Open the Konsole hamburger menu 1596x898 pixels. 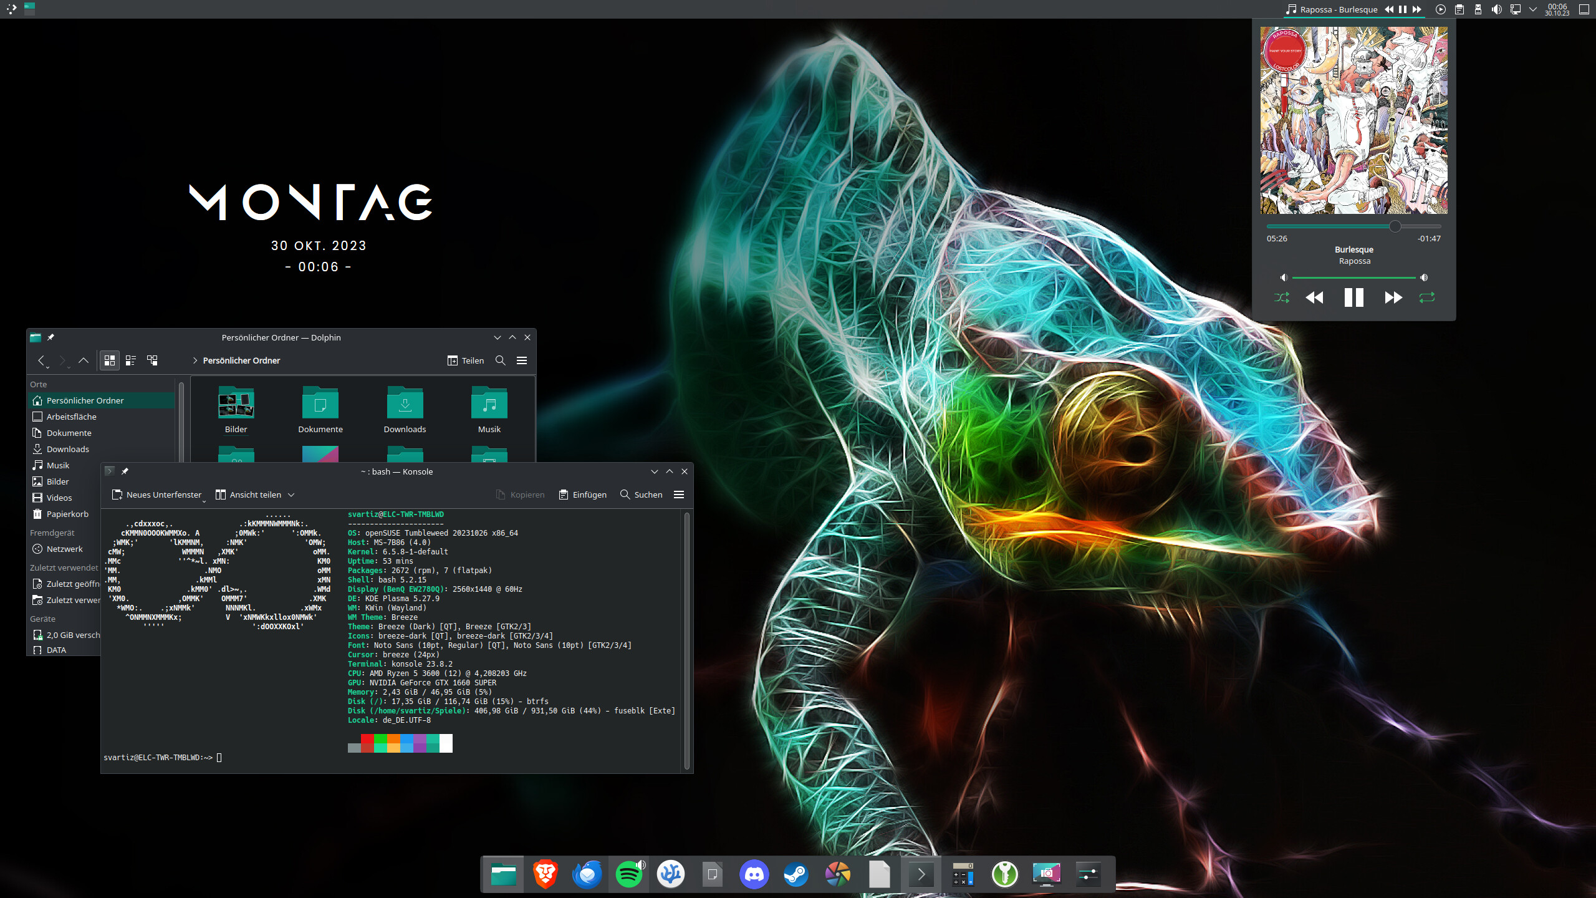(x=679, y=495)
